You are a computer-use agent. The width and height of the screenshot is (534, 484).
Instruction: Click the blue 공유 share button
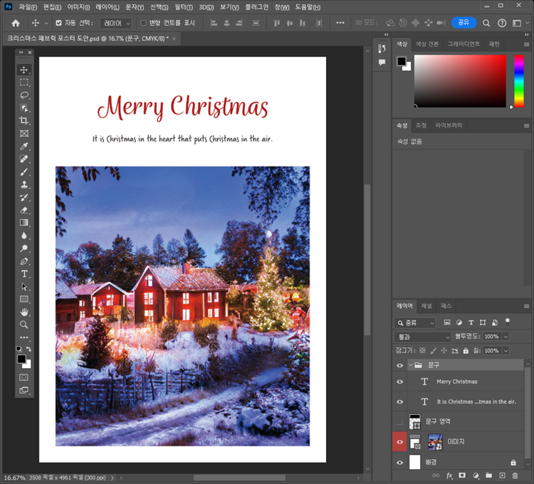coord(464,23)
